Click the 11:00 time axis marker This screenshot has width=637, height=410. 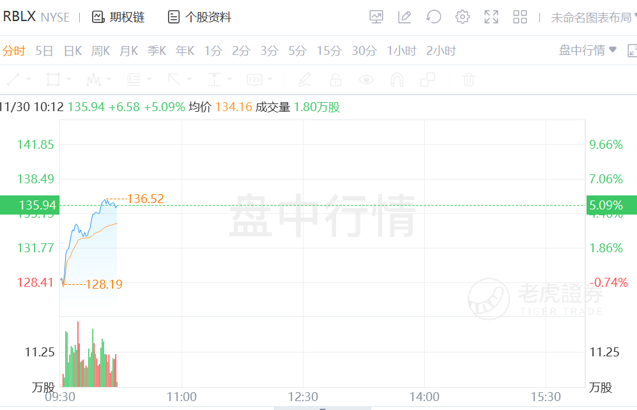pos(181,397)
